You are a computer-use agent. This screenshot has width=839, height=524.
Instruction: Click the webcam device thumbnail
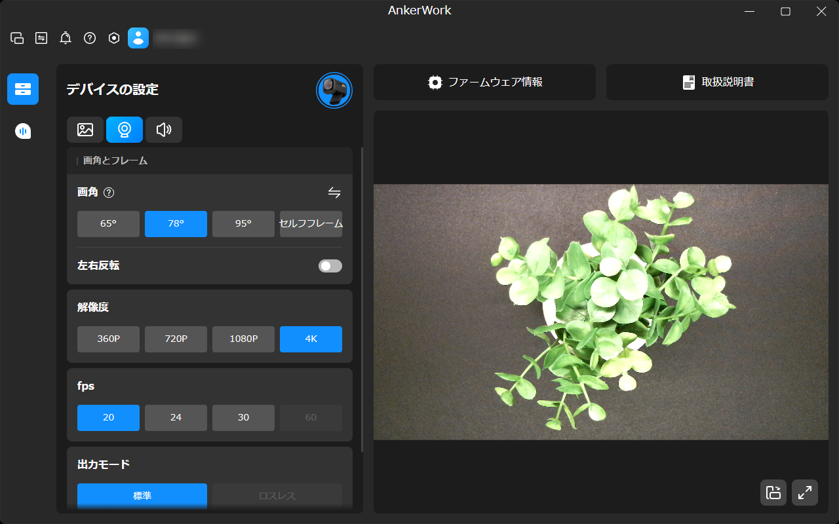tap(334, 90)
